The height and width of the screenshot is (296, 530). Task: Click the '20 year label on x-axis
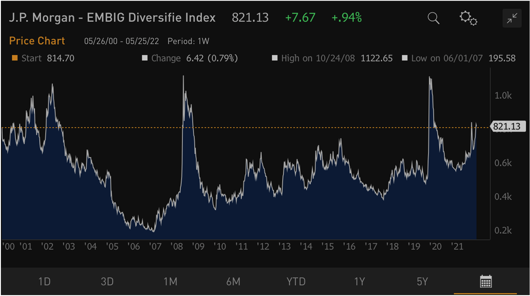pyautogui.click(x=436, y=246)
